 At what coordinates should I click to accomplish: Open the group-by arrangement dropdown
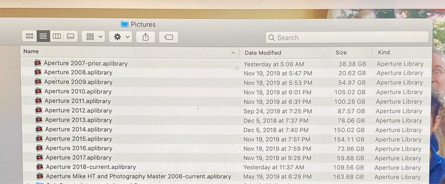94,37
